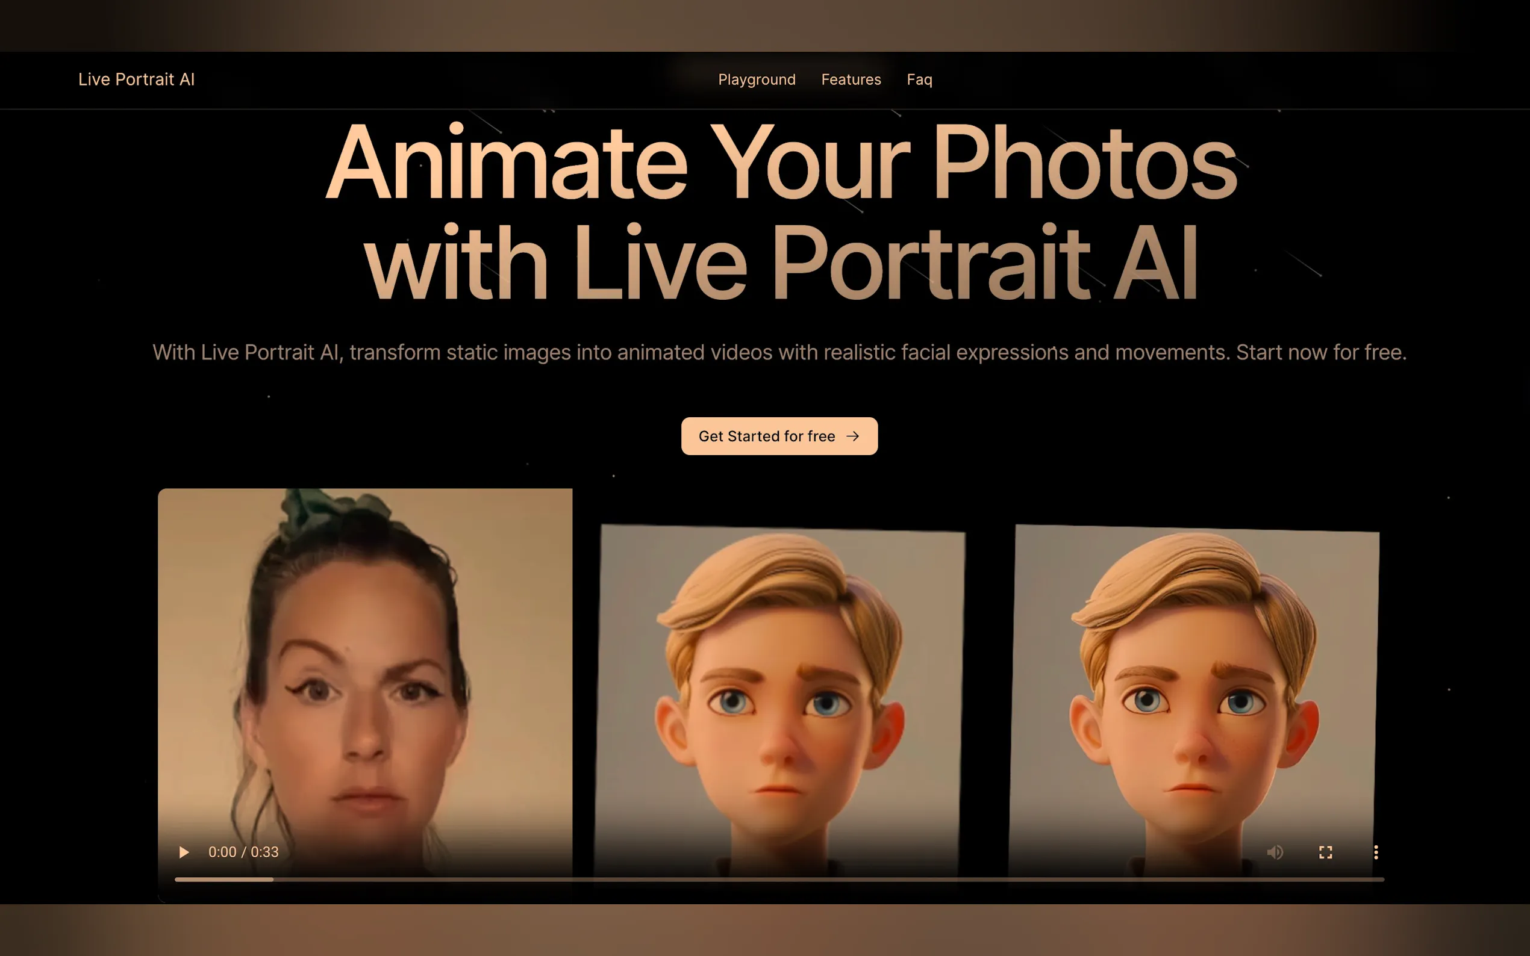
Task: Seek to the middle of the video progress bar
Action: click(779, 880)
